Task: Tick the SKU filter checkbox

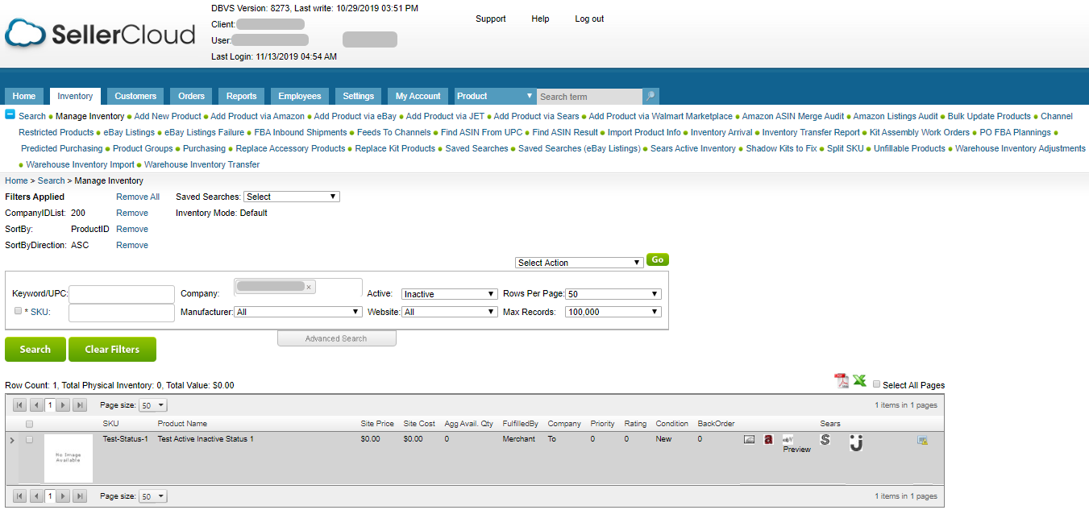Action: coord(18,311)
